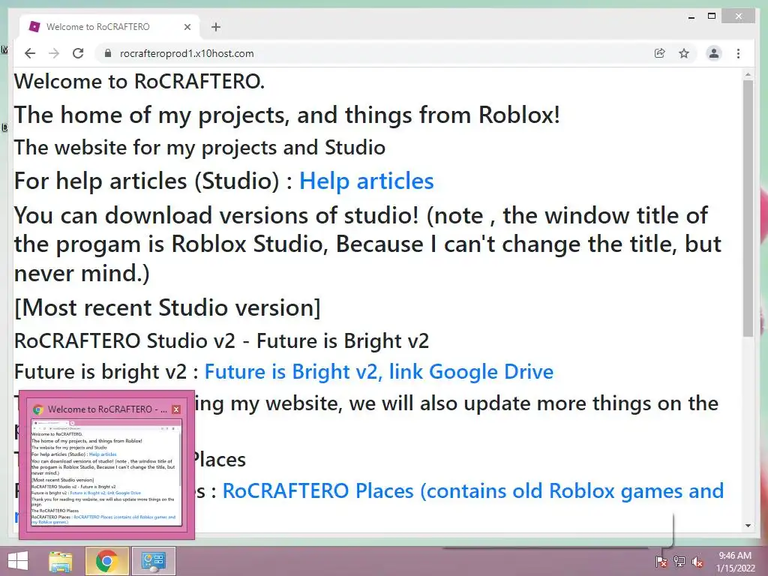Open a new tab with plus button
Image resolution: width=768 pixels, height=576 pixels.
pyautogui.click(x=216, y=27)
